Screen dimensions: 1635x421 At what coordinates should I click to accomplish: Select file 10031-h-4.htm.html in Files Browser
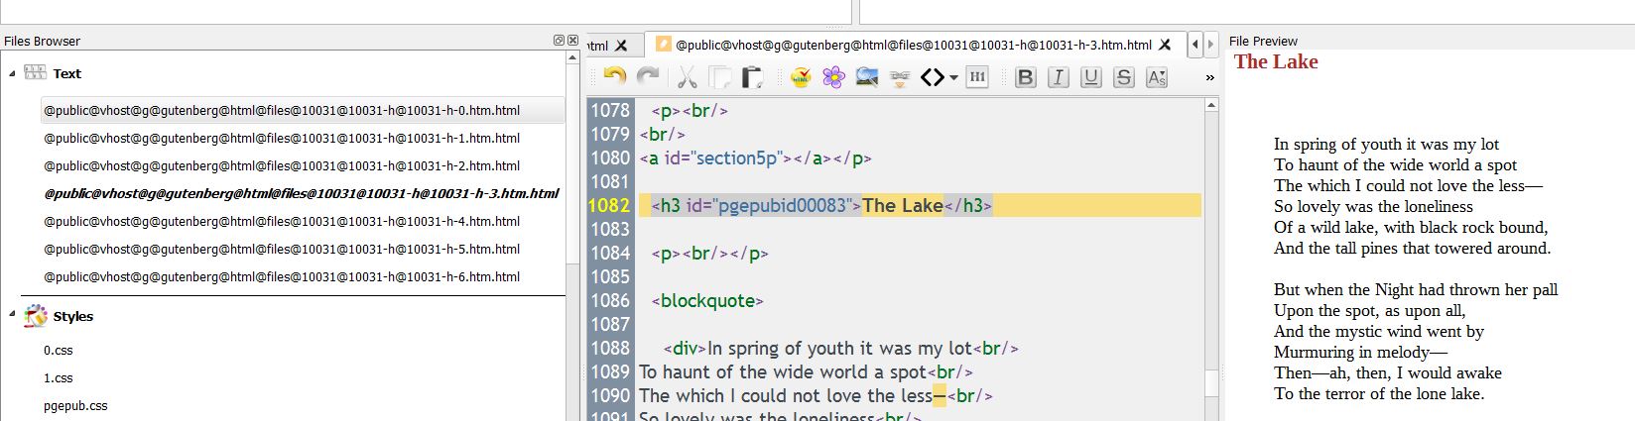pos(282,221)
